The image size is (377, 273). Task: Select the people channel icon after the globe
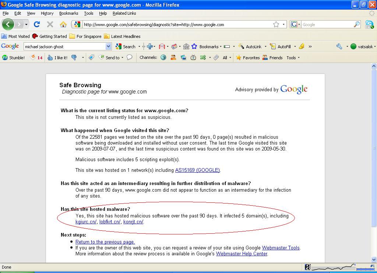[x=173, y=58]
